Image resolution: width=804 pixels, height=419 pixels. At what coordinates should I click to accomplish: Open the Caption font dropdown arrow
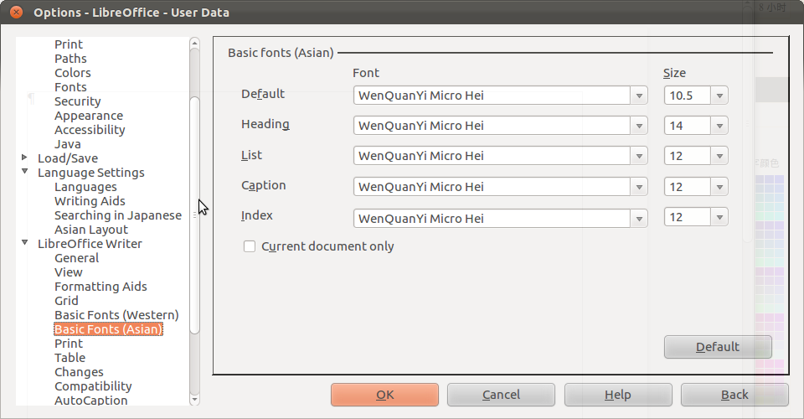(639, 187)
